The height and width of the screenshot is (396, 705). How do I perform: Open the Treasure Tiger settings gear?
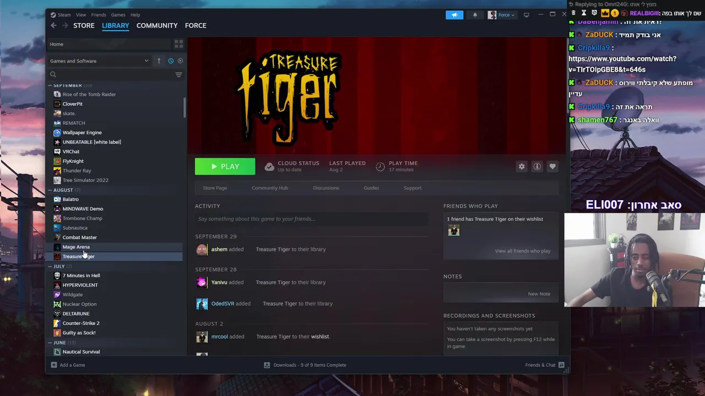[x=522, y=167]
